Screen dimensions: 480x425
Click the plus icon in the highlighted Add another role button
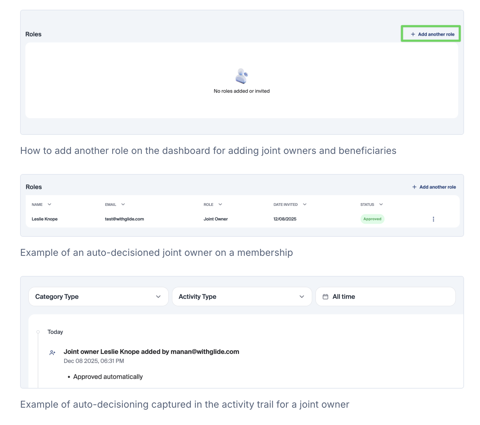click(413, 34)
